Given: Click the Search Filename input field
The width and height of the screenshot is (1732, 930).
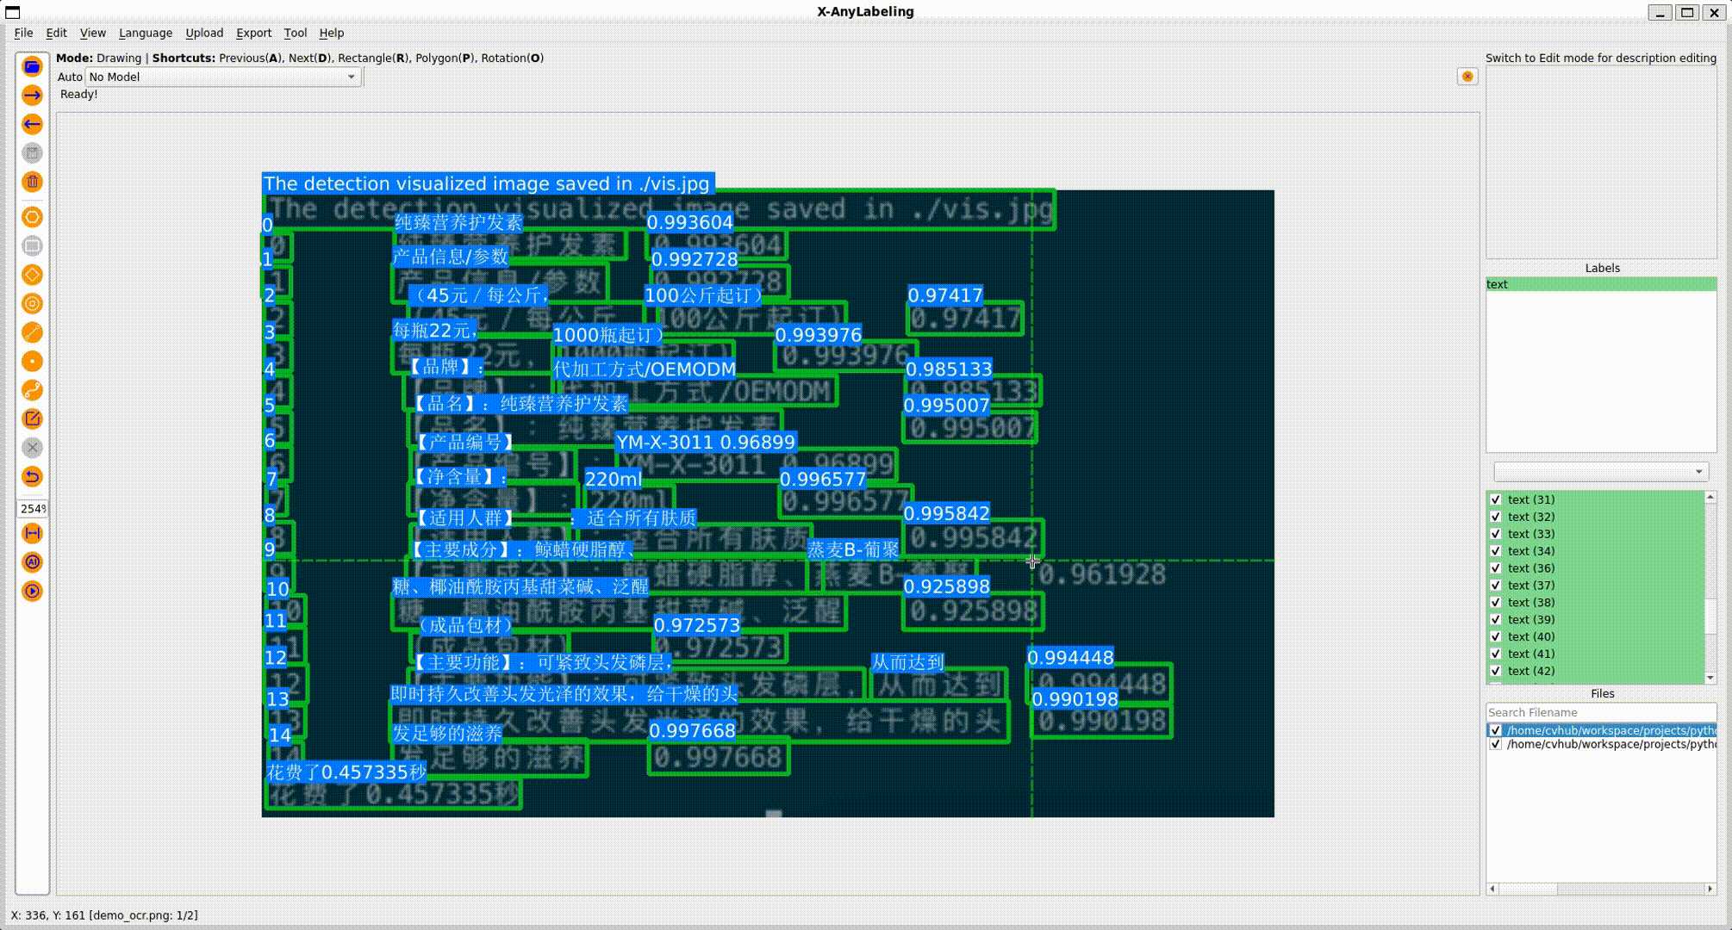Looking at the screenshot, I should (1600, 712).
